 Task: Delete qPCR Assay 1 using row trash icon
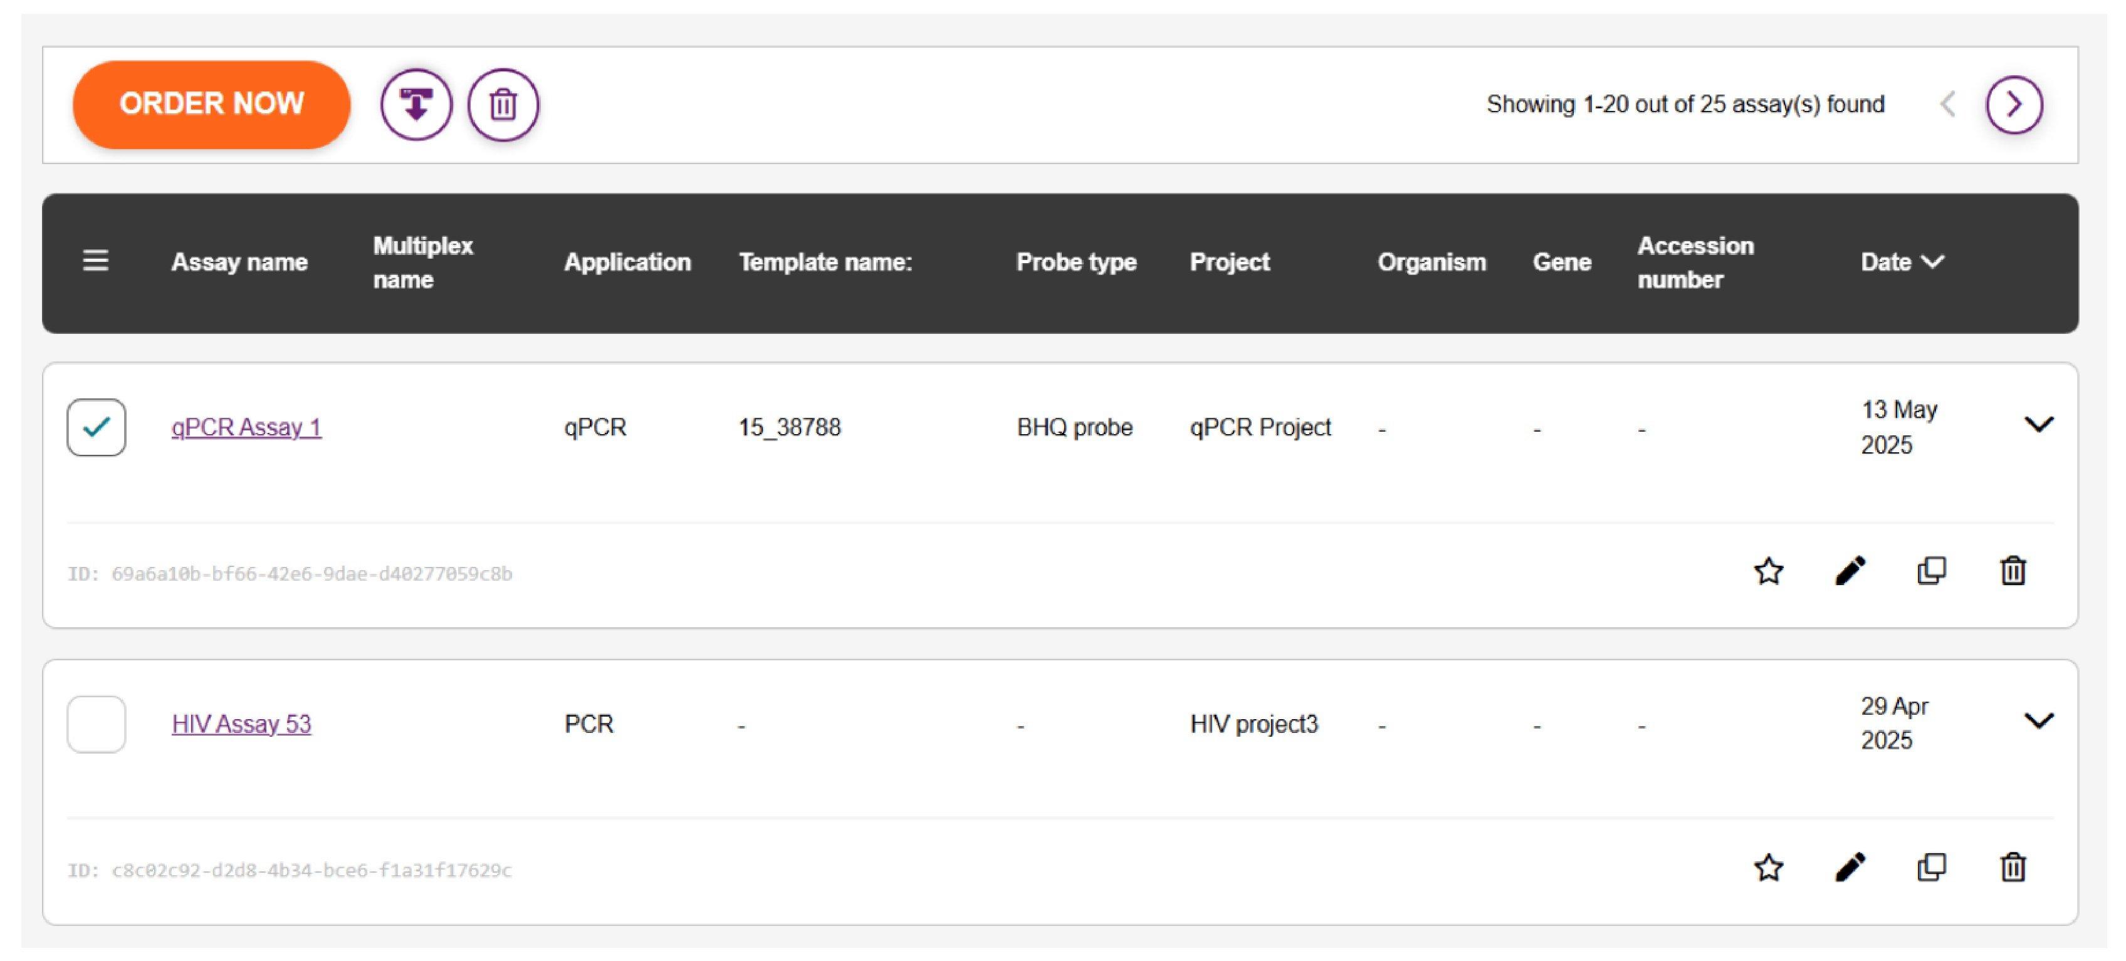[2013, 571]
